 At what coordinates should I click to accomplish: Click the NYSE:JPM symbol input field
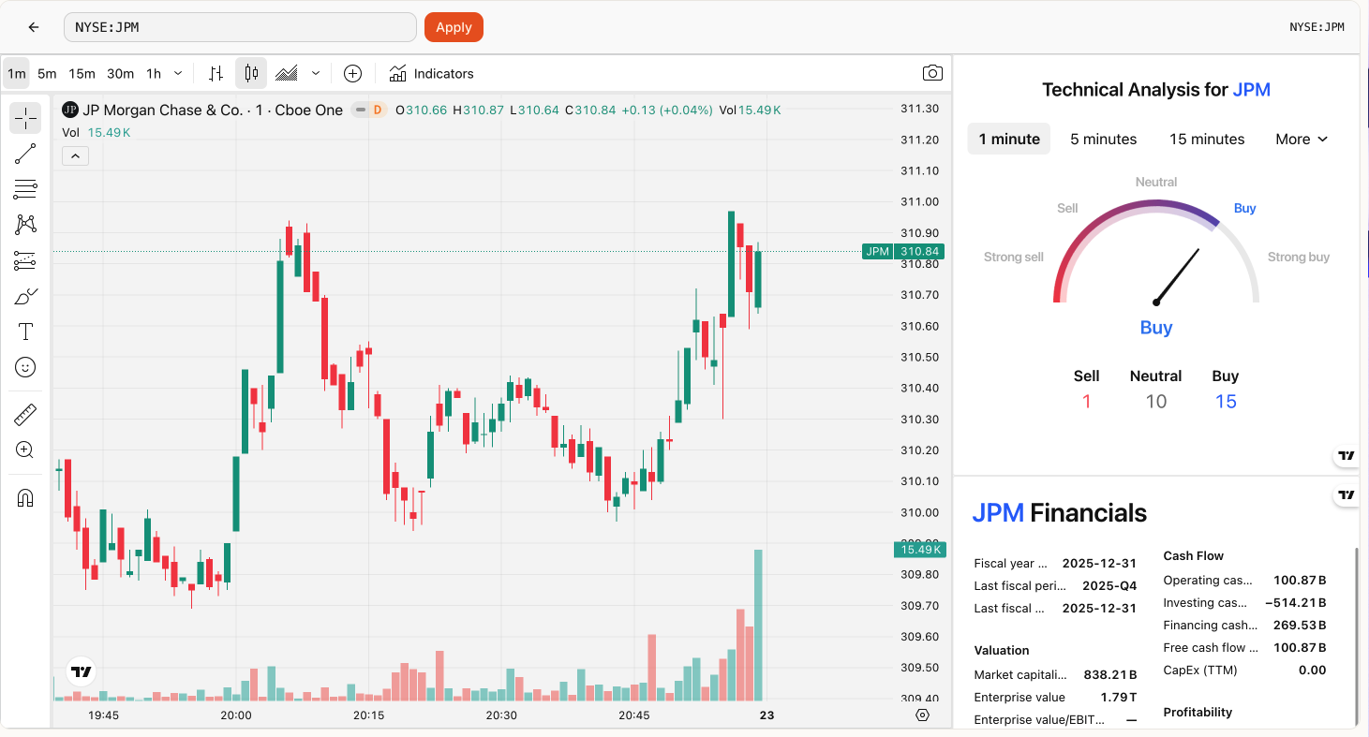click(x=240, y=27)
